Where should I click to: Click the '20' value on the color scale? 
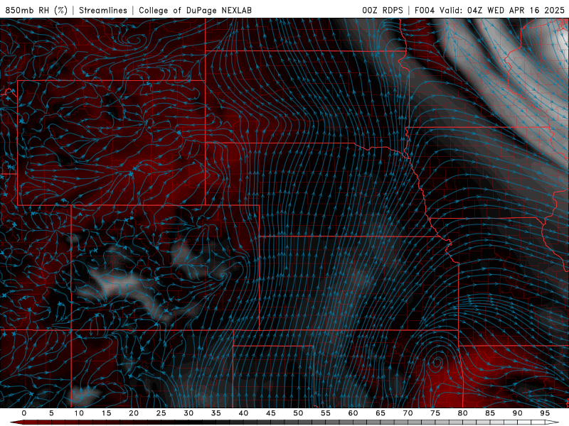[134, 413]
